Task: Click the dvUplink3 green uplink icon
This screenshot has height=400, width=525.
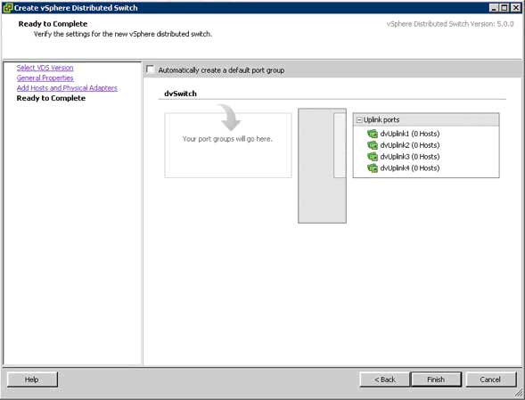Action: point(373,157)
